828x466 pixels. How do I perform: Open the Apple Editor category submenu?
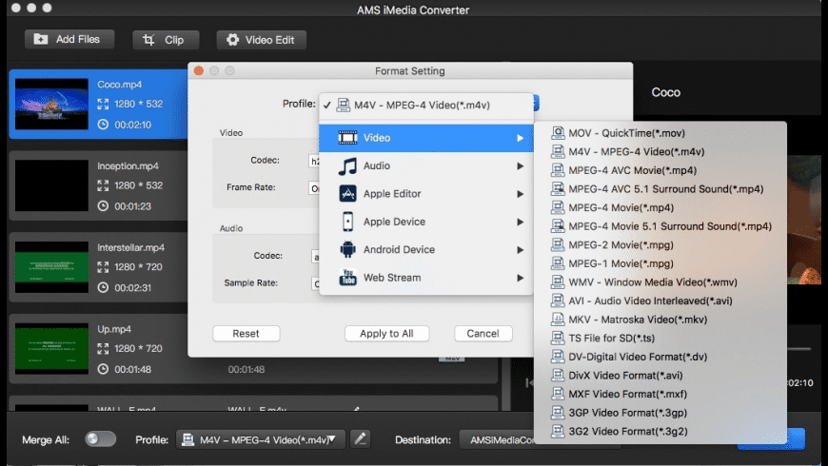426,194
